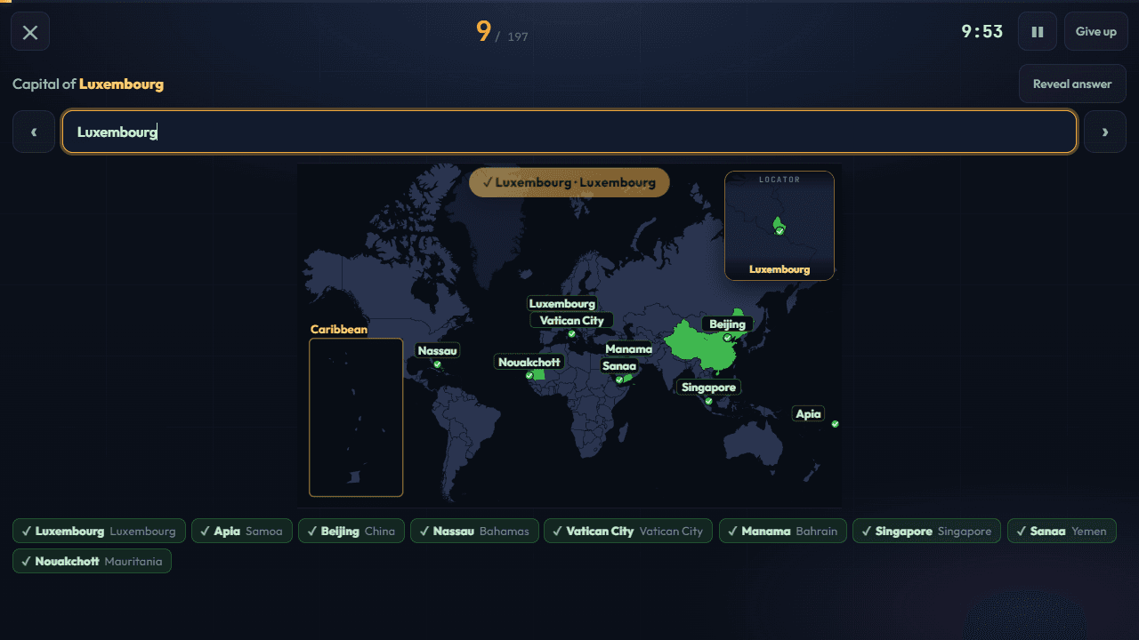The image size is (1139, 640).
Task: Select the Manama Bahrain answered chip
Action: [783, 531]
